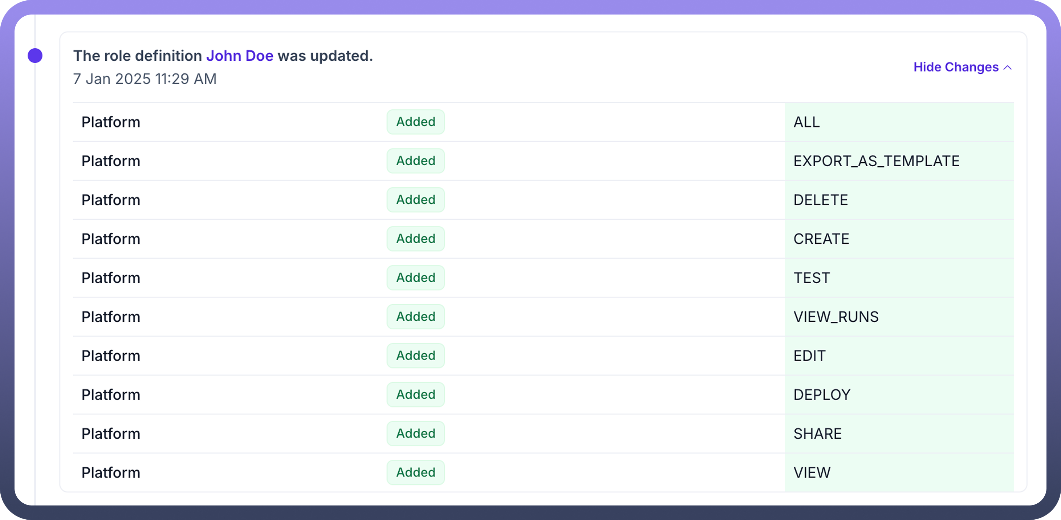Click the Added badge for SHARE
Screen dimensions: 1061x520
coord(416,434)
